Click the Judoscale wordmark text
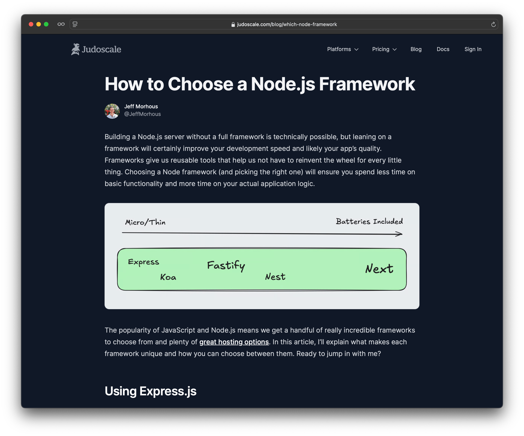 point(101,49)
